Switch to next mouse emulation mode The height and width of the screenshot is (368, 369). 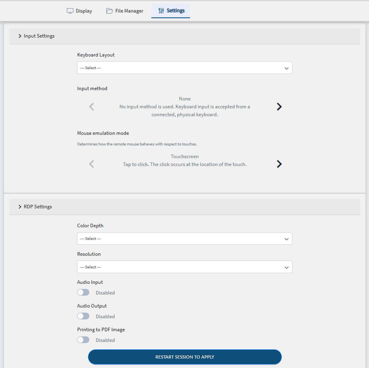tap(279, 164)
